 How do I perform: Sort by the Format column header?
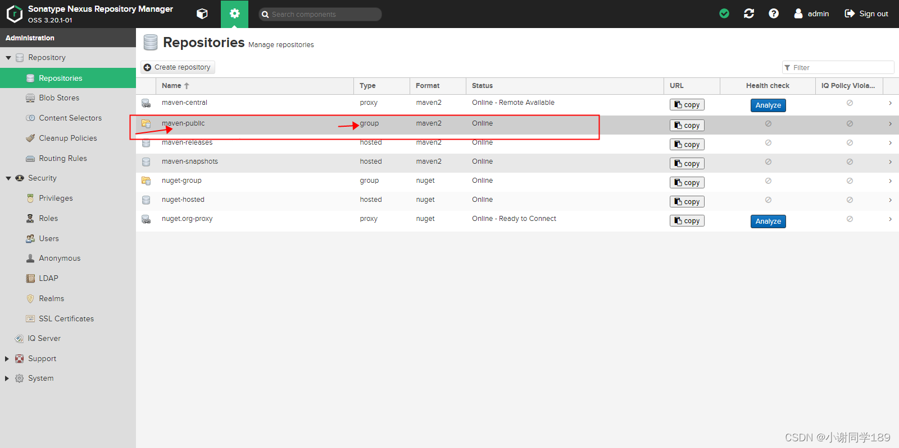click(438, 86)
